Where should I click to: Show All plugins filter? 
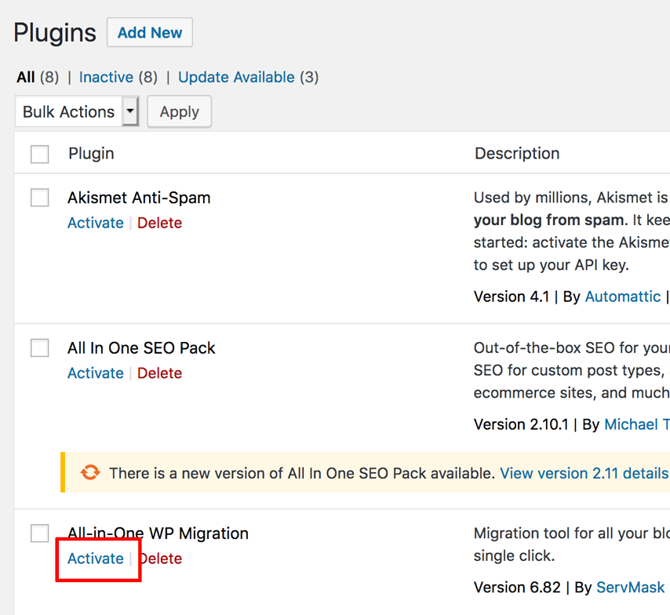[x=26, y=78]
